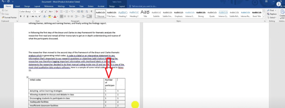Toggle Strikethrough formatting
Screen dimensions: 285x108
coord(33,16)
